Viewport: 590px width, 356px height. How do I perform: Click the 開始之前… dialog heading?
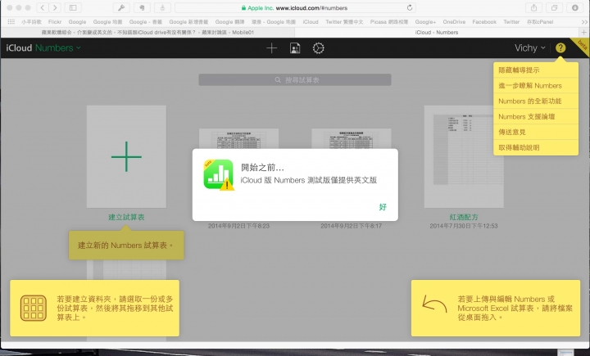[x=262, y=167]
